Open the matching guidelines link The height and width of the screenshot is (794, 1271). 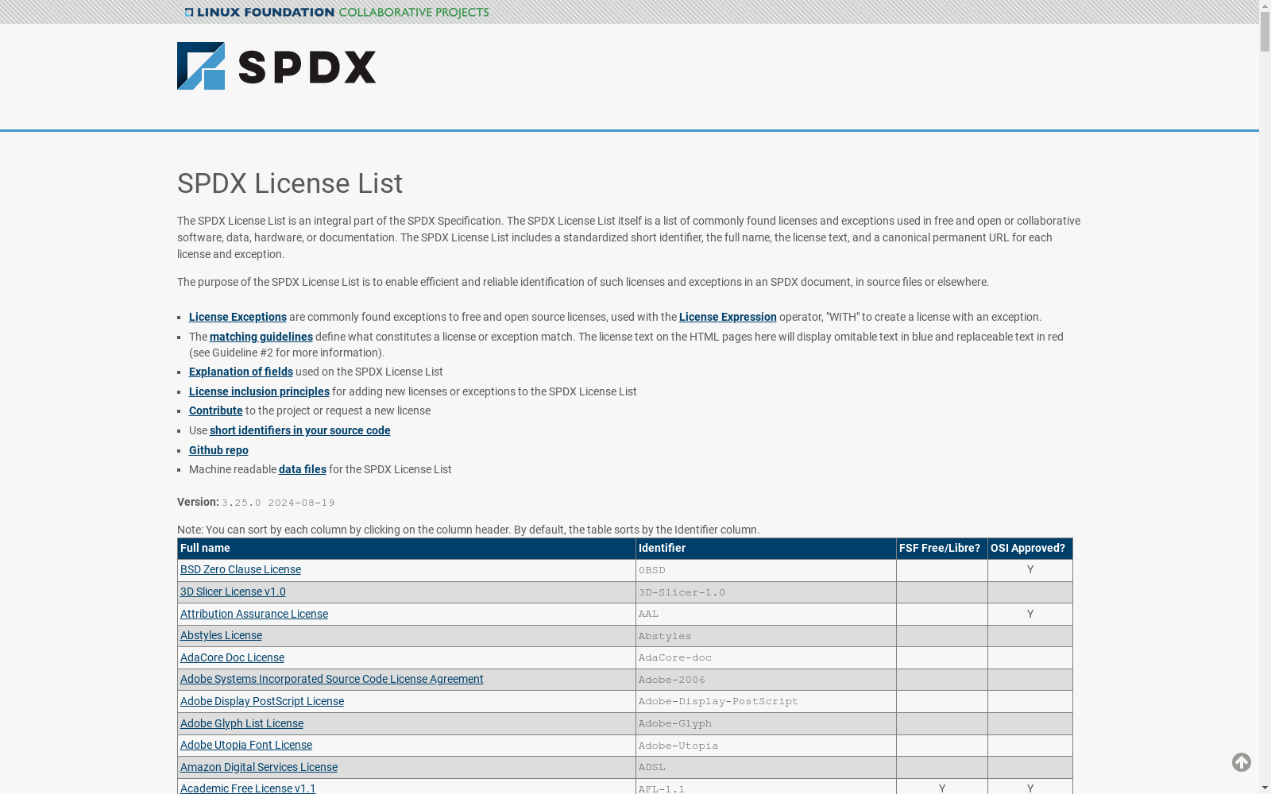[x=261, y=337]
